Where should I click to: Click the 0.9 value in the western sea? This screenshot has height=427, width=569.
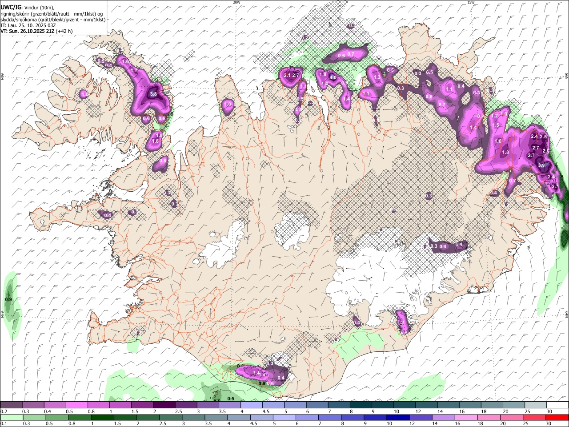(x=8, y=300)
